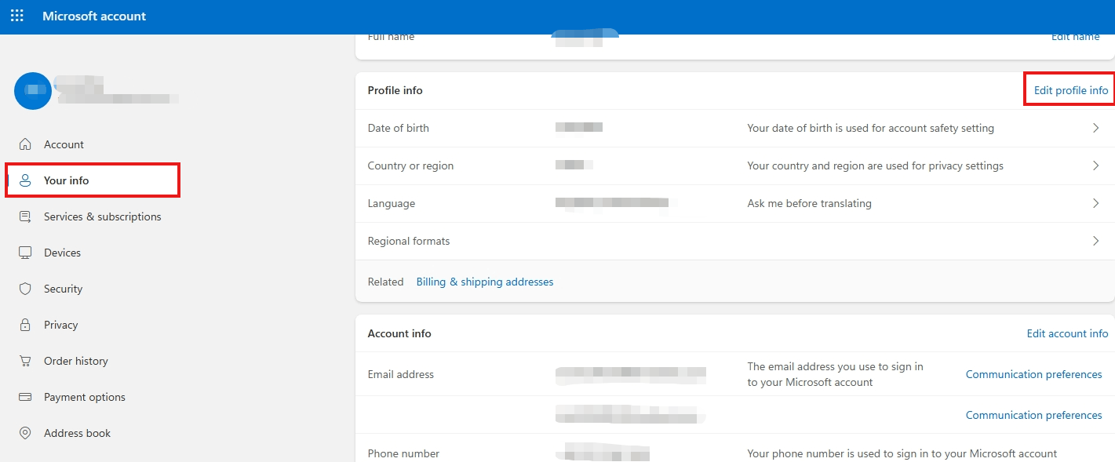Click 'Ask me before translating' text
The width and height of the screenshot is (1115, 462).
point(809,203)
